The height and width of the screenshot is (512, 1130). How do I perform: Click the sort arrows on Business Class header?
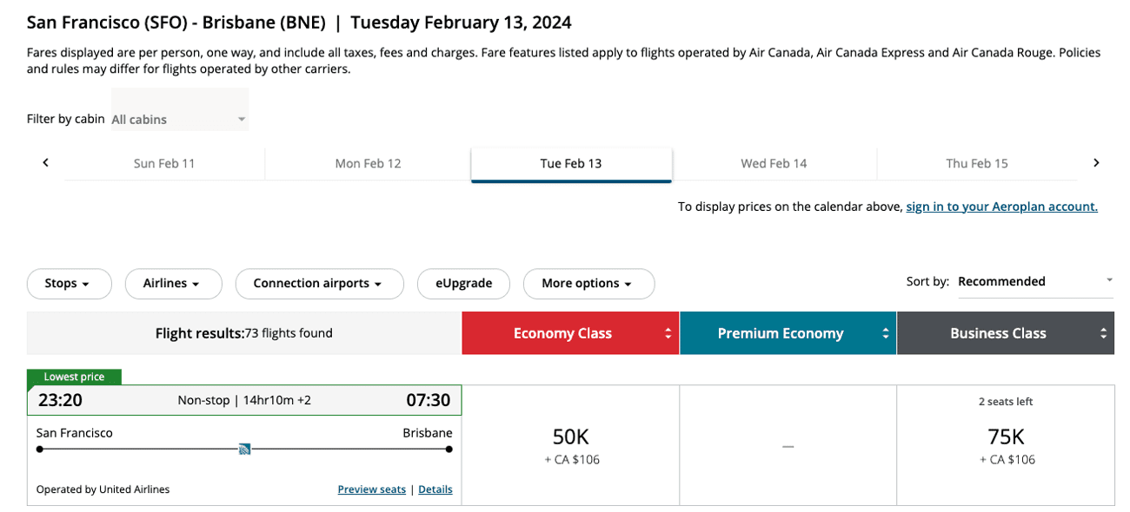pos(1102,332)
